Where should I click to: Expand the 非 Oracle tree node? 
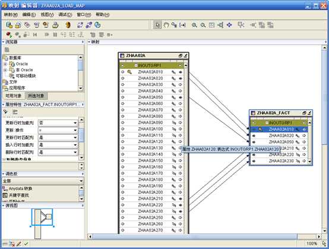click(5, 70)
